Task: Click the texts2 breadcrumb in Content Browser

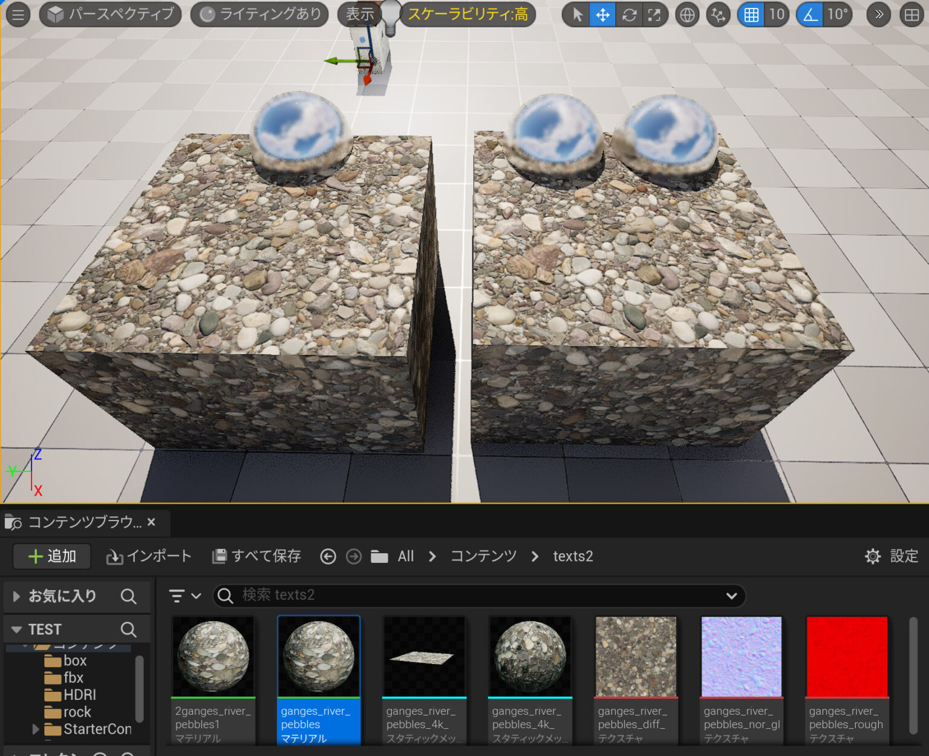Action: [573, 556]
